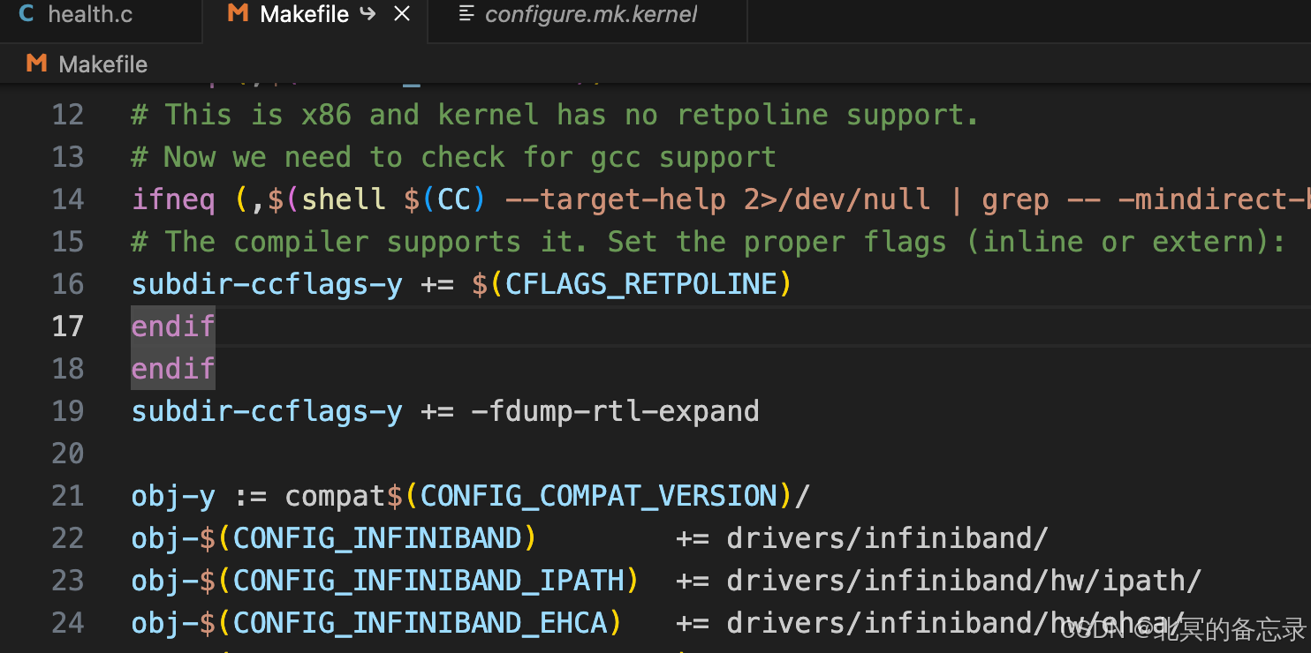Close the Makefile tab
The height and width of the screenshot is (653, 1311).
[402, 15]
